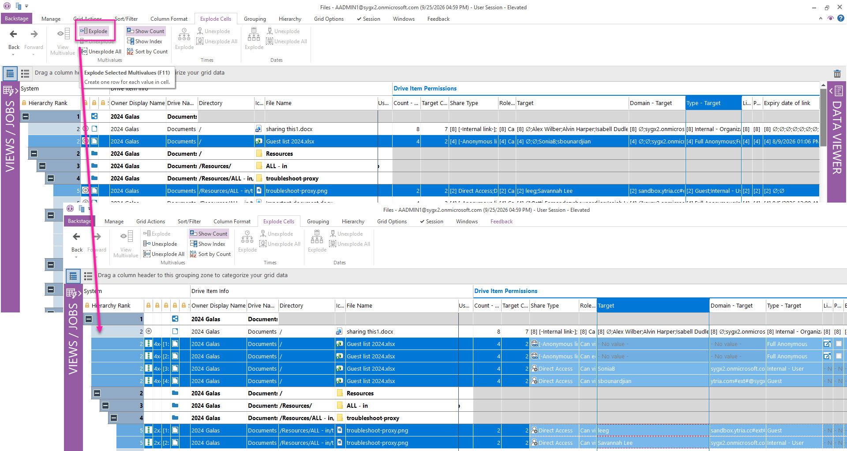Tick checkbox on second Full Anonymous row
This screenshot has width=847, height=451.
839,356
